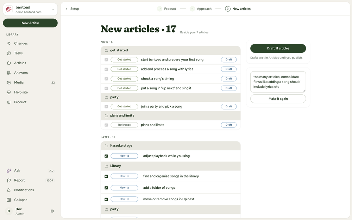The width and height of the screenshot is (352, 220).
Task: Click the folder icon beside plans and limits
Action: [106, 115]
